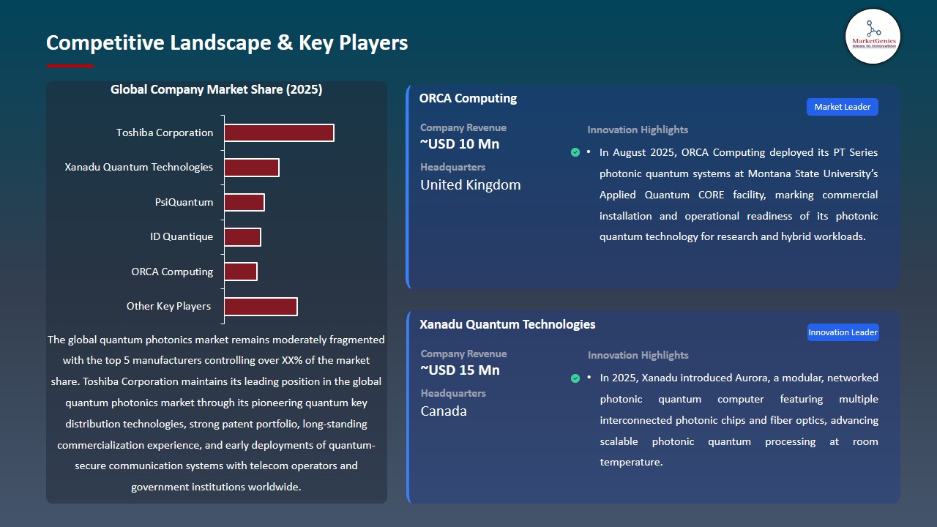The height and width of the screenshot is (527, 937).
Task: Click the Innovation Leader badge
Action: click(x=843, y=332)
